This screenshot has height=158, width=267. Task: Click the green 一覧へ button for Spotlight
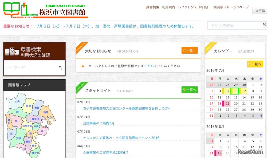coord(190,90)
